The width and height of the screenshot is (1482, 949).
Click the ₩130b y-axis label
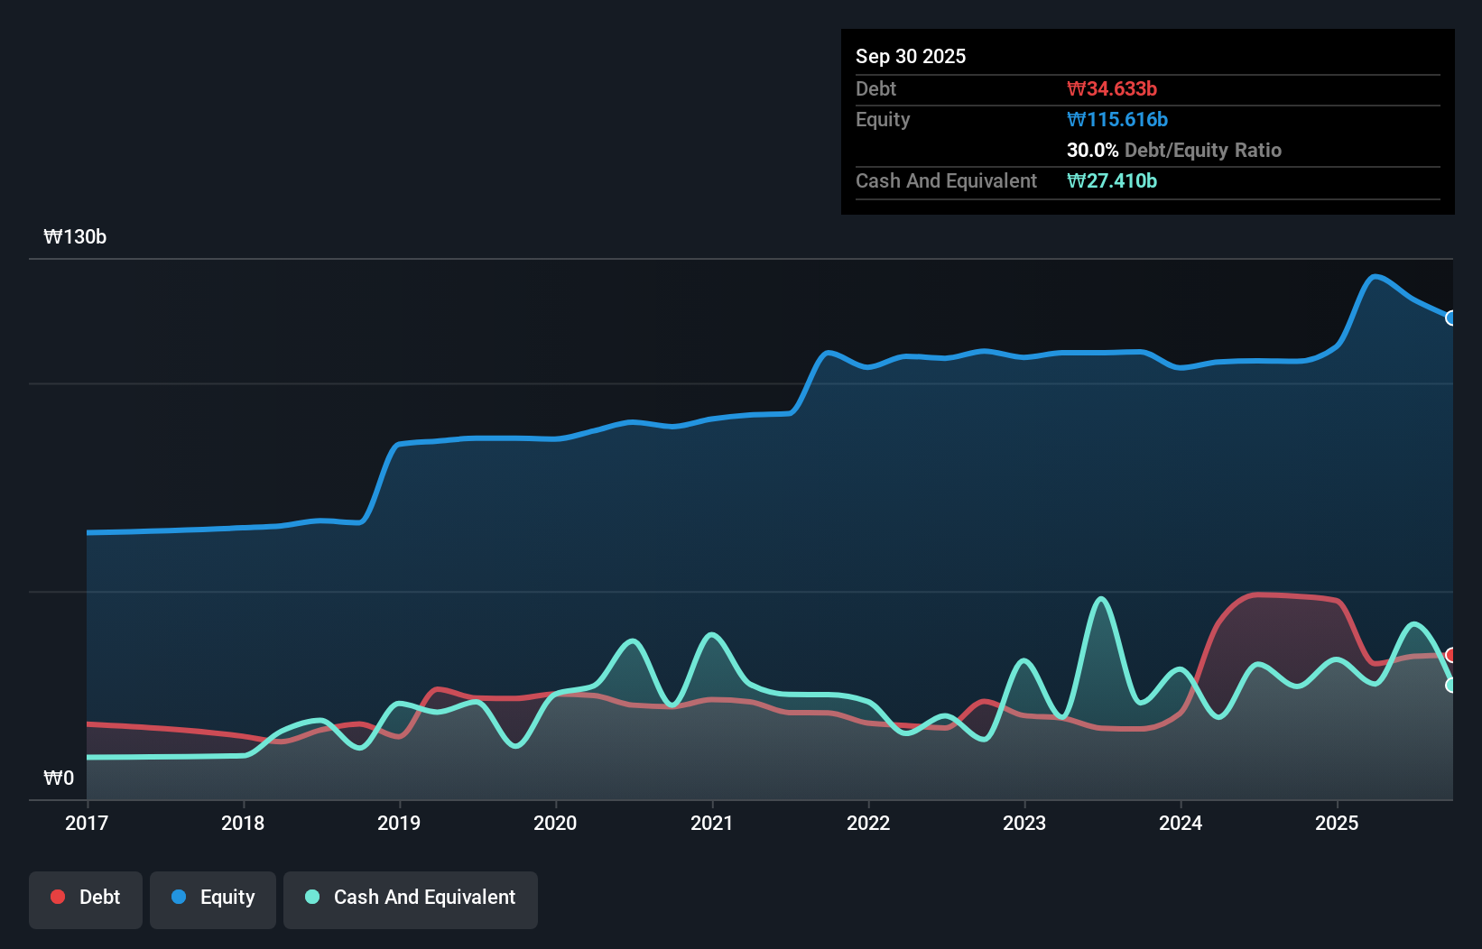76,237
